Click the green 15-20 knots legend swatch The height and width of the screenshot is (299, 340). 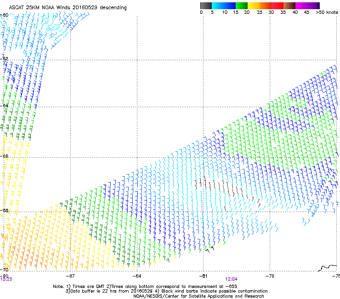coord(242,6)
